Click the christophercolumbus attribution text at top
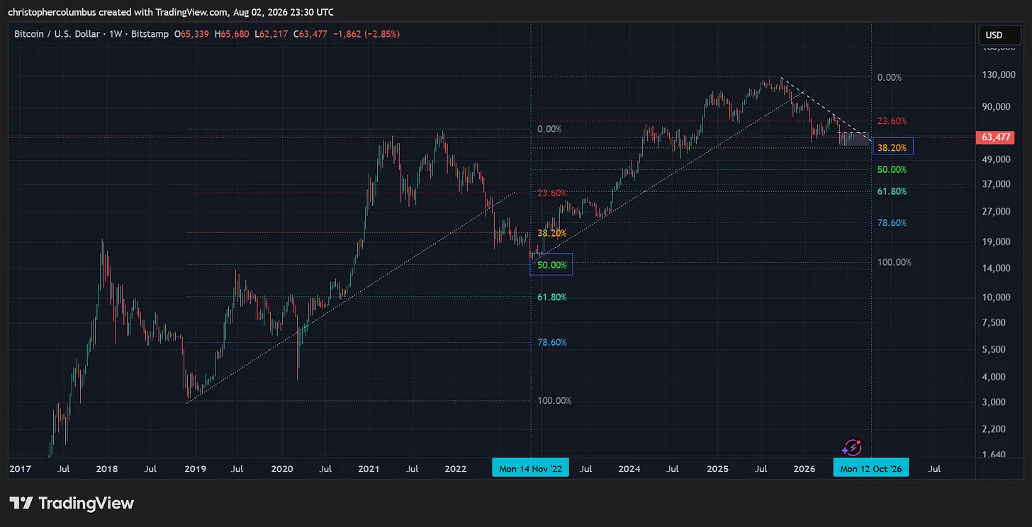The image size is (1032, 527). point(171,12)
